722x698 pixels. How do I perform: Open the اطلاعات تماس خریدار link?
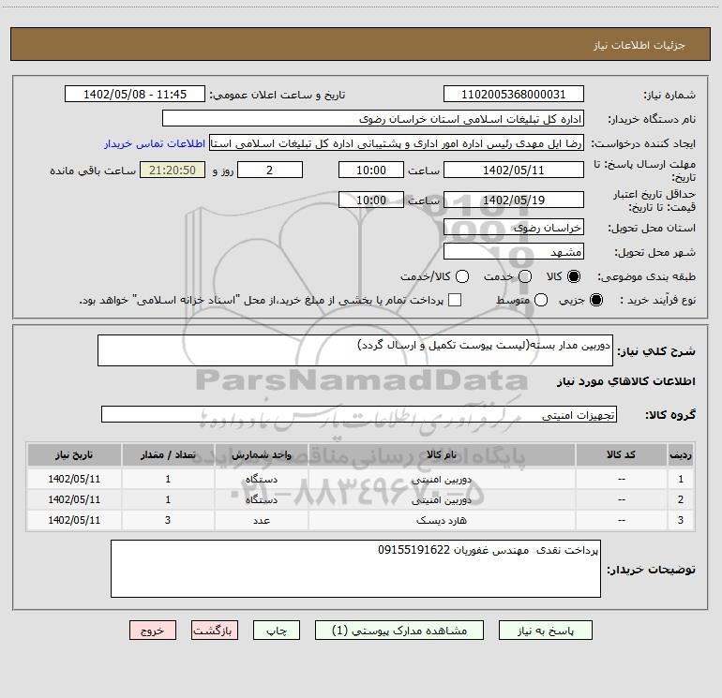[155, 143]
